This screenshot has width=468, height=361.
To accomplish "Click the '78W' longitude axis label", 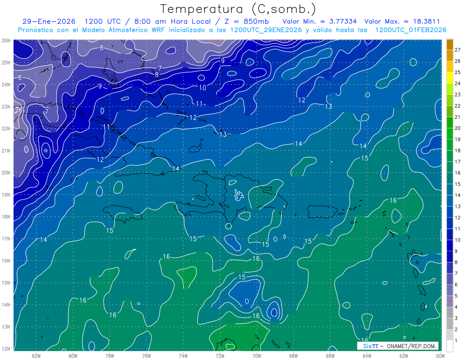I will (x=110, y=356).
